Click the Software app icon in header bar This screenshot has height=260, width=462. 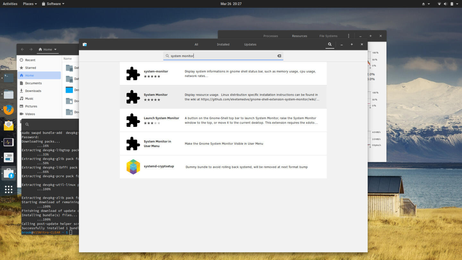(85, 44)
